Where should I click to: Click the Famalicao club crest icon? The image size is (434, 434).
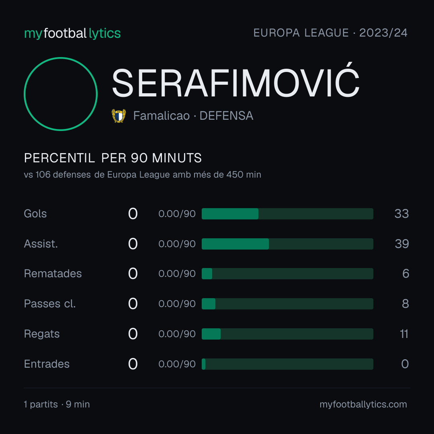coord(119,116)
